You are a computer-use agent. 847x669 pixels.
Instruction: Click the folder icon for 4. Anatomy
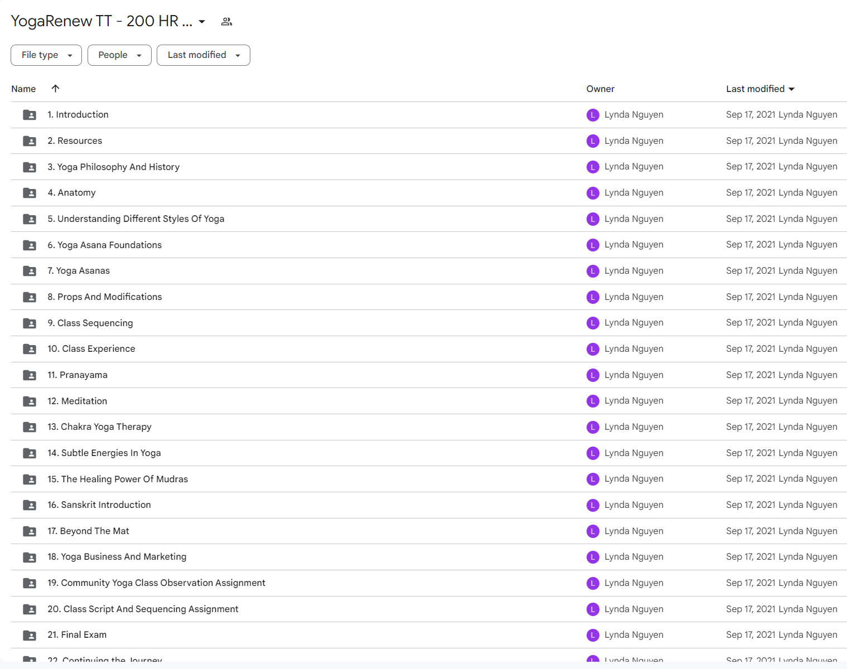pos(30,193)
